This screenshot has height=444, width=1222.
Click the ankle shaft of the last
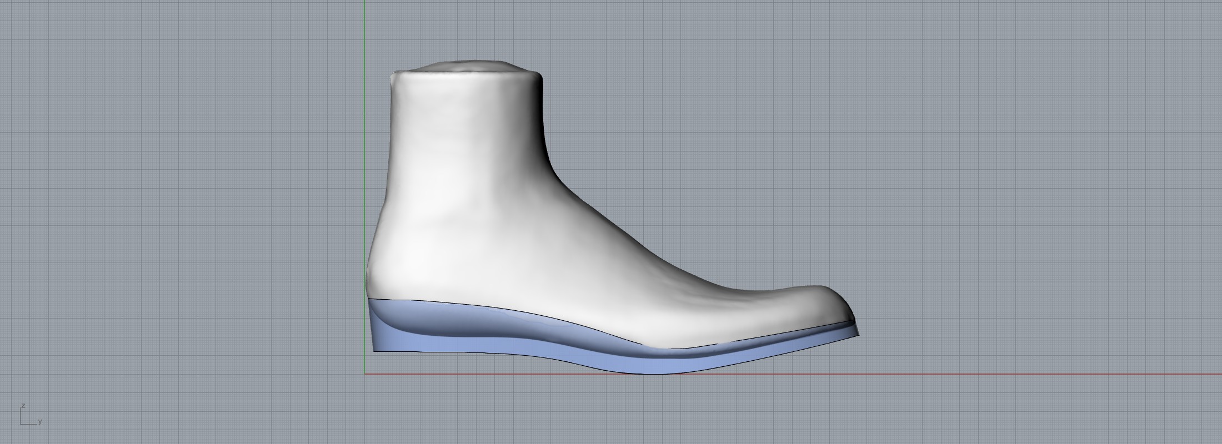coord(467,139)
